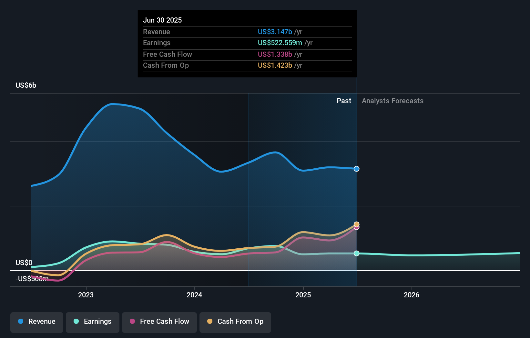Screen dimensions: 530x338
Task: Switch to the Past section of the chart
Action: 344,101
